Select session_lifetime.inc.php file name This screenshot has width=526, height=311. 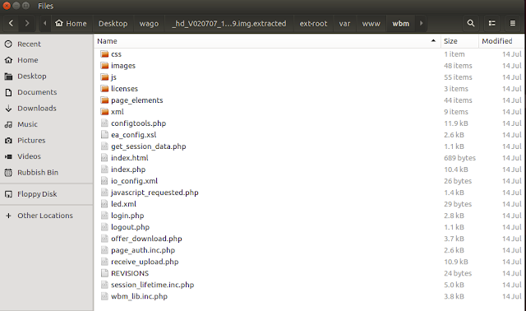(153, 285)
